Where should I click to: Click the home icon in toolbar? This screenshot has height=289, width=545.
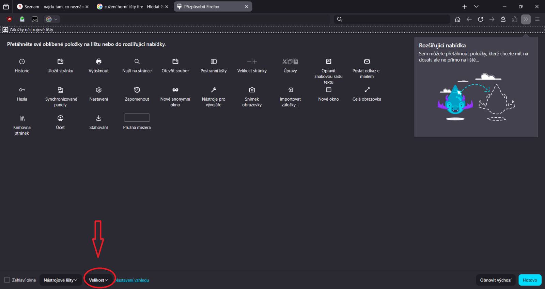(x=457, y=19)
